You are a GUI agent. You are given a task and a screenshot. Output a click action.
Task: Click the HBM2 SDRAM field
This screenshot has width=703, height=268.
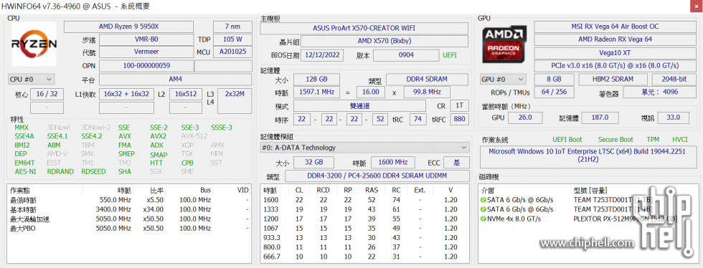coord(613,80)
